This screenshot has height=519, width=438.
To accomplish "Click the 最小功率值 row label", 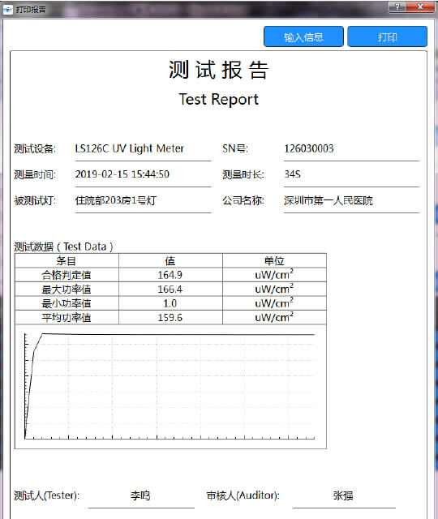I will pyautogui.click(x=67, y=303).
